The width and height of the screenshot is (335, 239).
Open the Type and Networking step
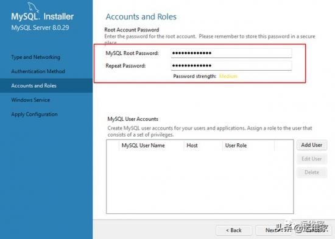36,57
